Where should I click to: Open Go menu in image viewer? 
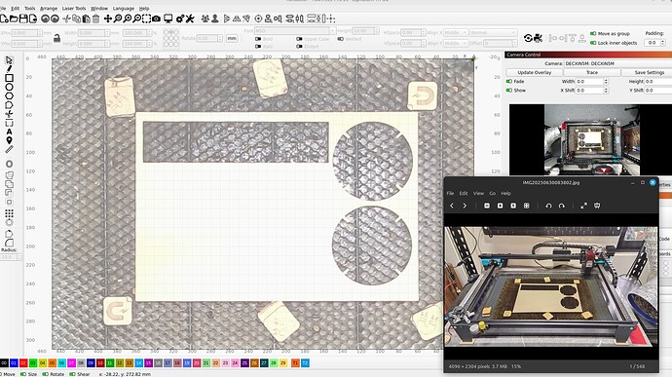point(493,194)
